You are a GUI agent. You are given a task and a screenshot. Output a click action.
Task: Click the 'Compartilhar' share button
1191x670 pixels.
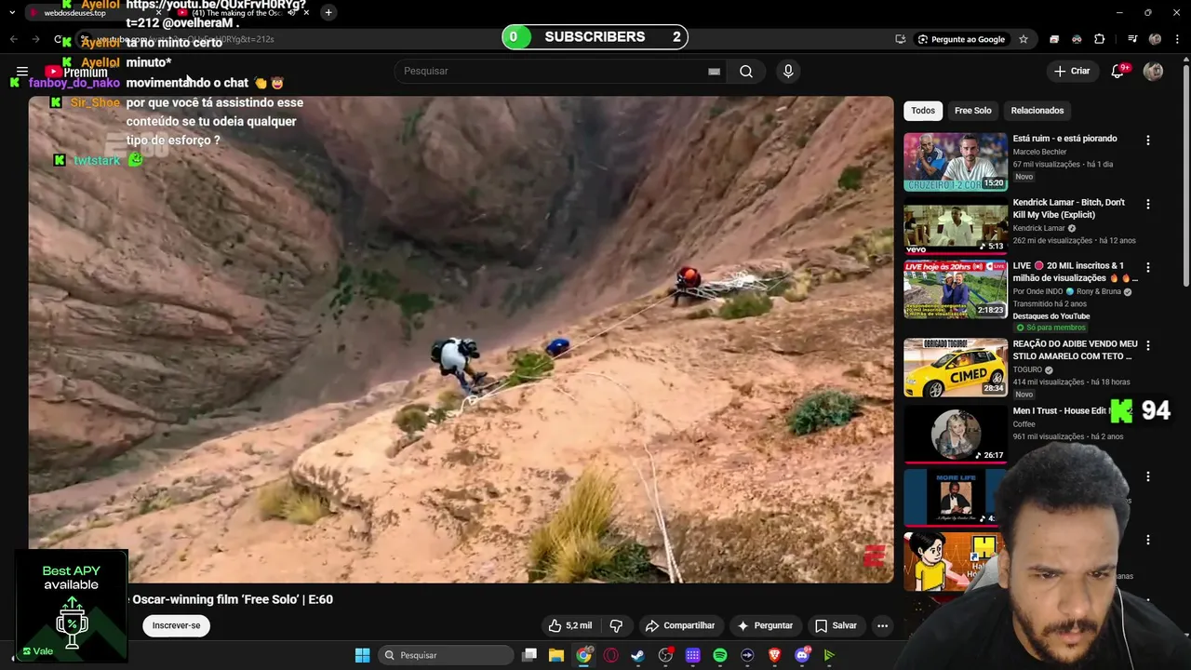tap(680, 625)
